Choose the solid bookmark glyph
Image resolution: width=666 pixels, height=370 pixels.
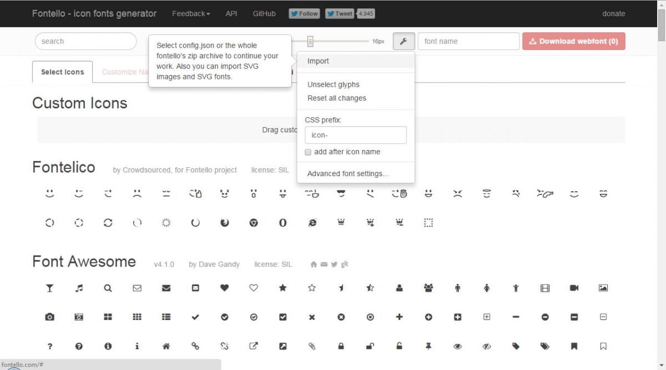pos(574,346)
